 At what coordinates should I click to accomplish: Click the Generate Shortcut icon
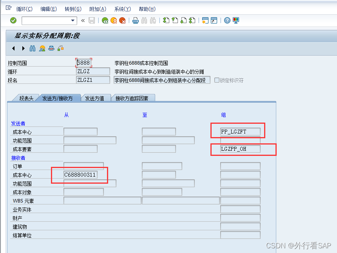pos(214,21)
